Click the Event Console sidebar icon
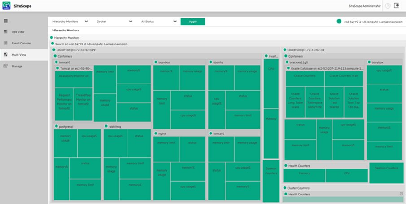The width and height of the screenshot is (406, 204). tap(5, 43)
